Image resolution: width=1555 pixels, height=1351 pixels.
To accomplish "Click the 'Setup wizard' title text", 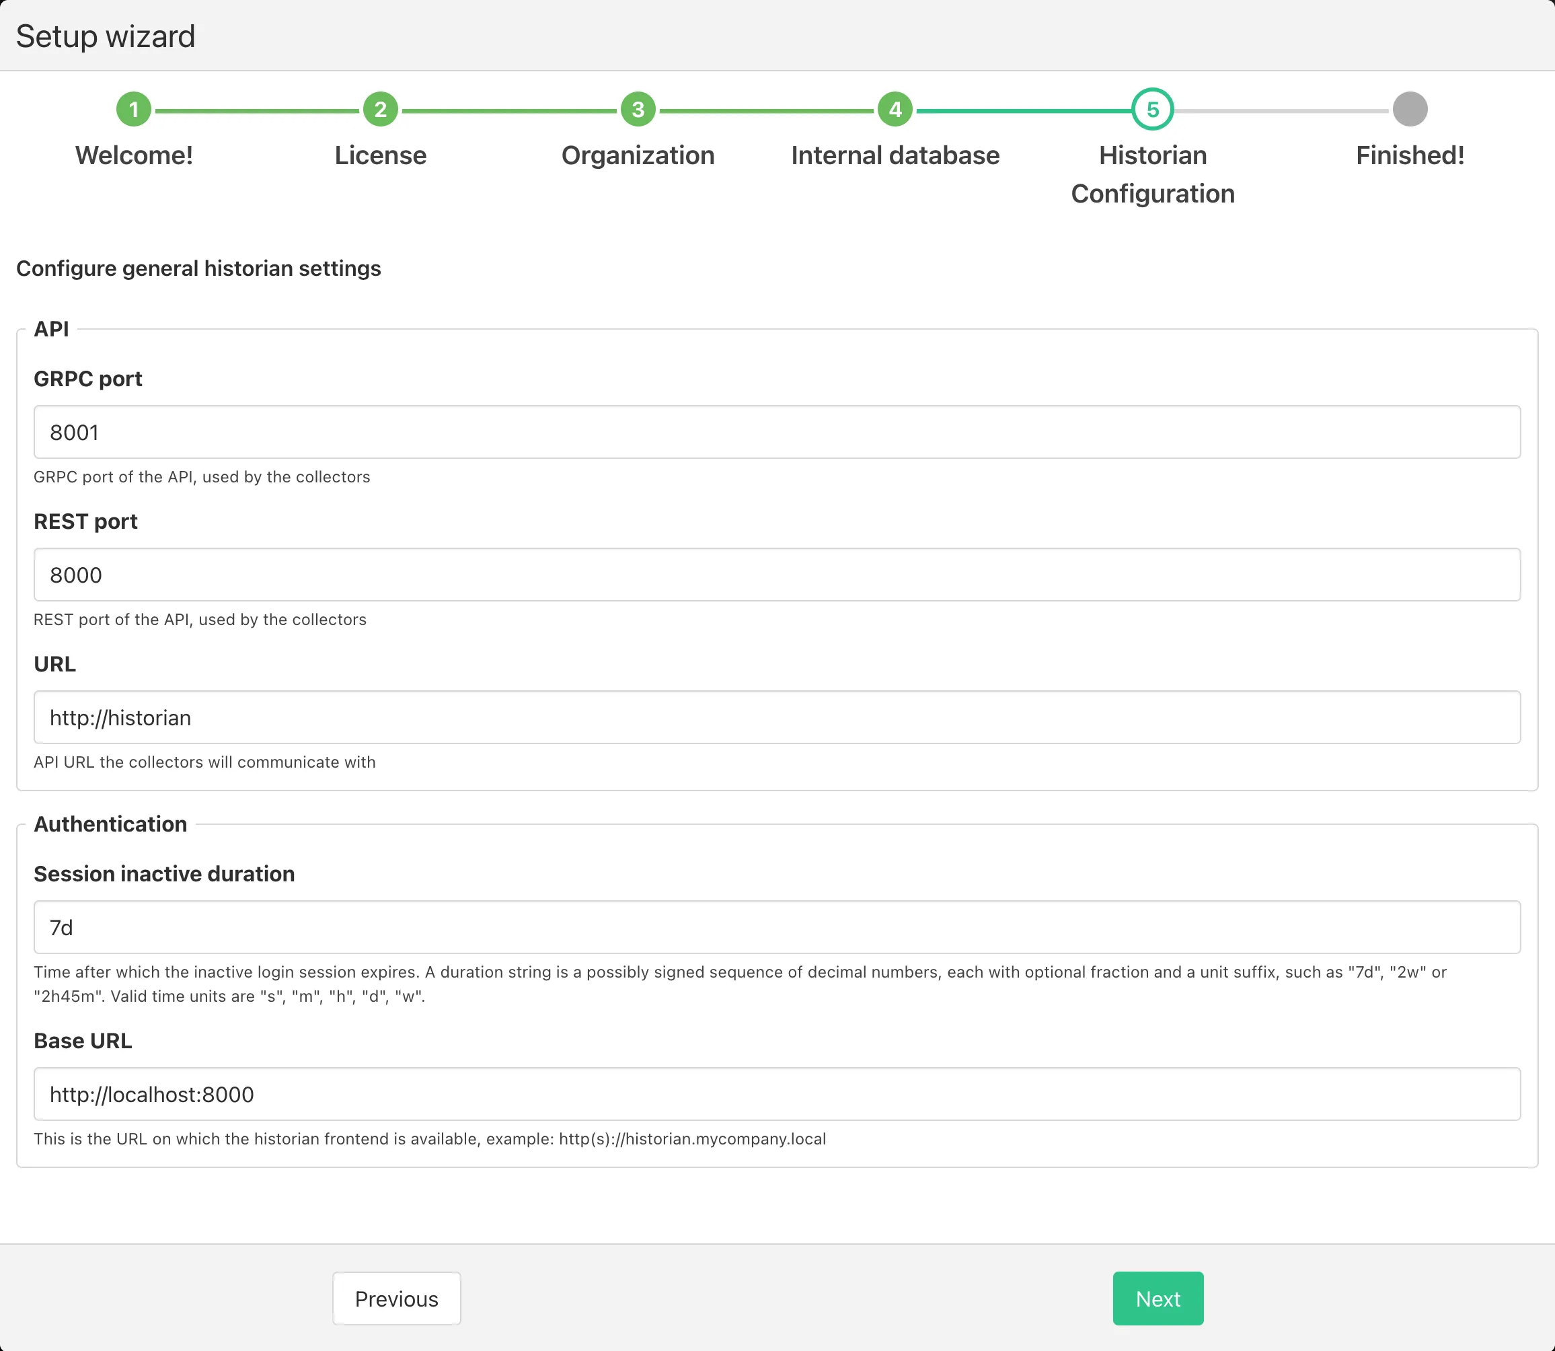I will [106, 36].
